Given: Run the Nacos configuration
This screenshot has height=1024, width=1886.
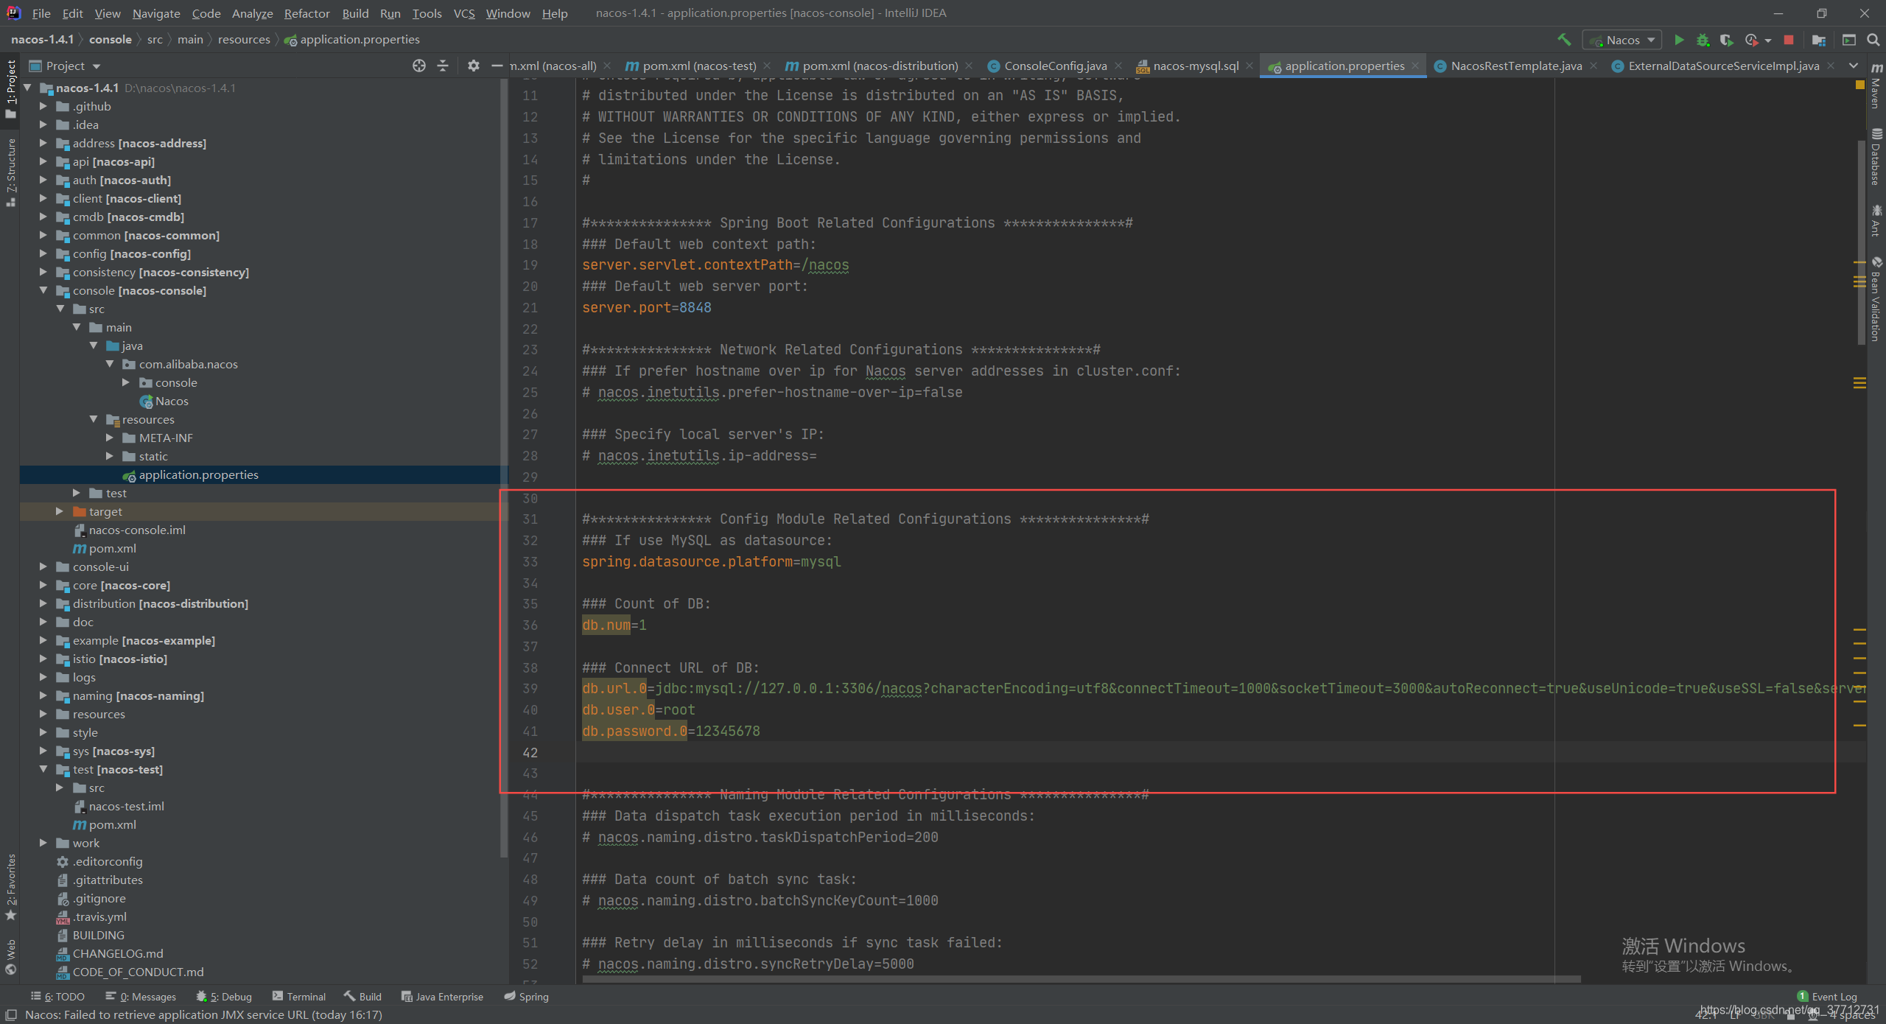Looking at the screenshot, I should coord(1679,40).
